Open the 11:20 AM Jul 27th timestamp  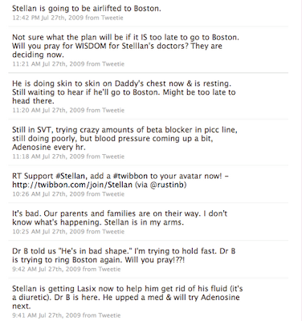pos(48,110)
